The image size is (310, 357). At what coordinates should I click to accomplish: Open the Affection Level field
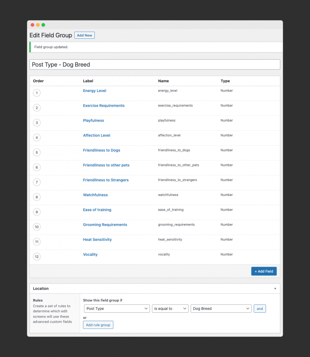click(96, 135)
